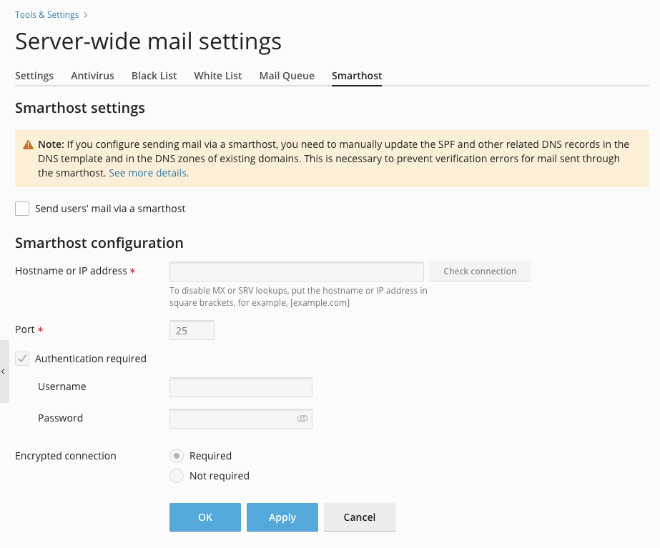This screenshot has width=660, height=548.
Task: Open the White List tab
Action: (217, 76)
